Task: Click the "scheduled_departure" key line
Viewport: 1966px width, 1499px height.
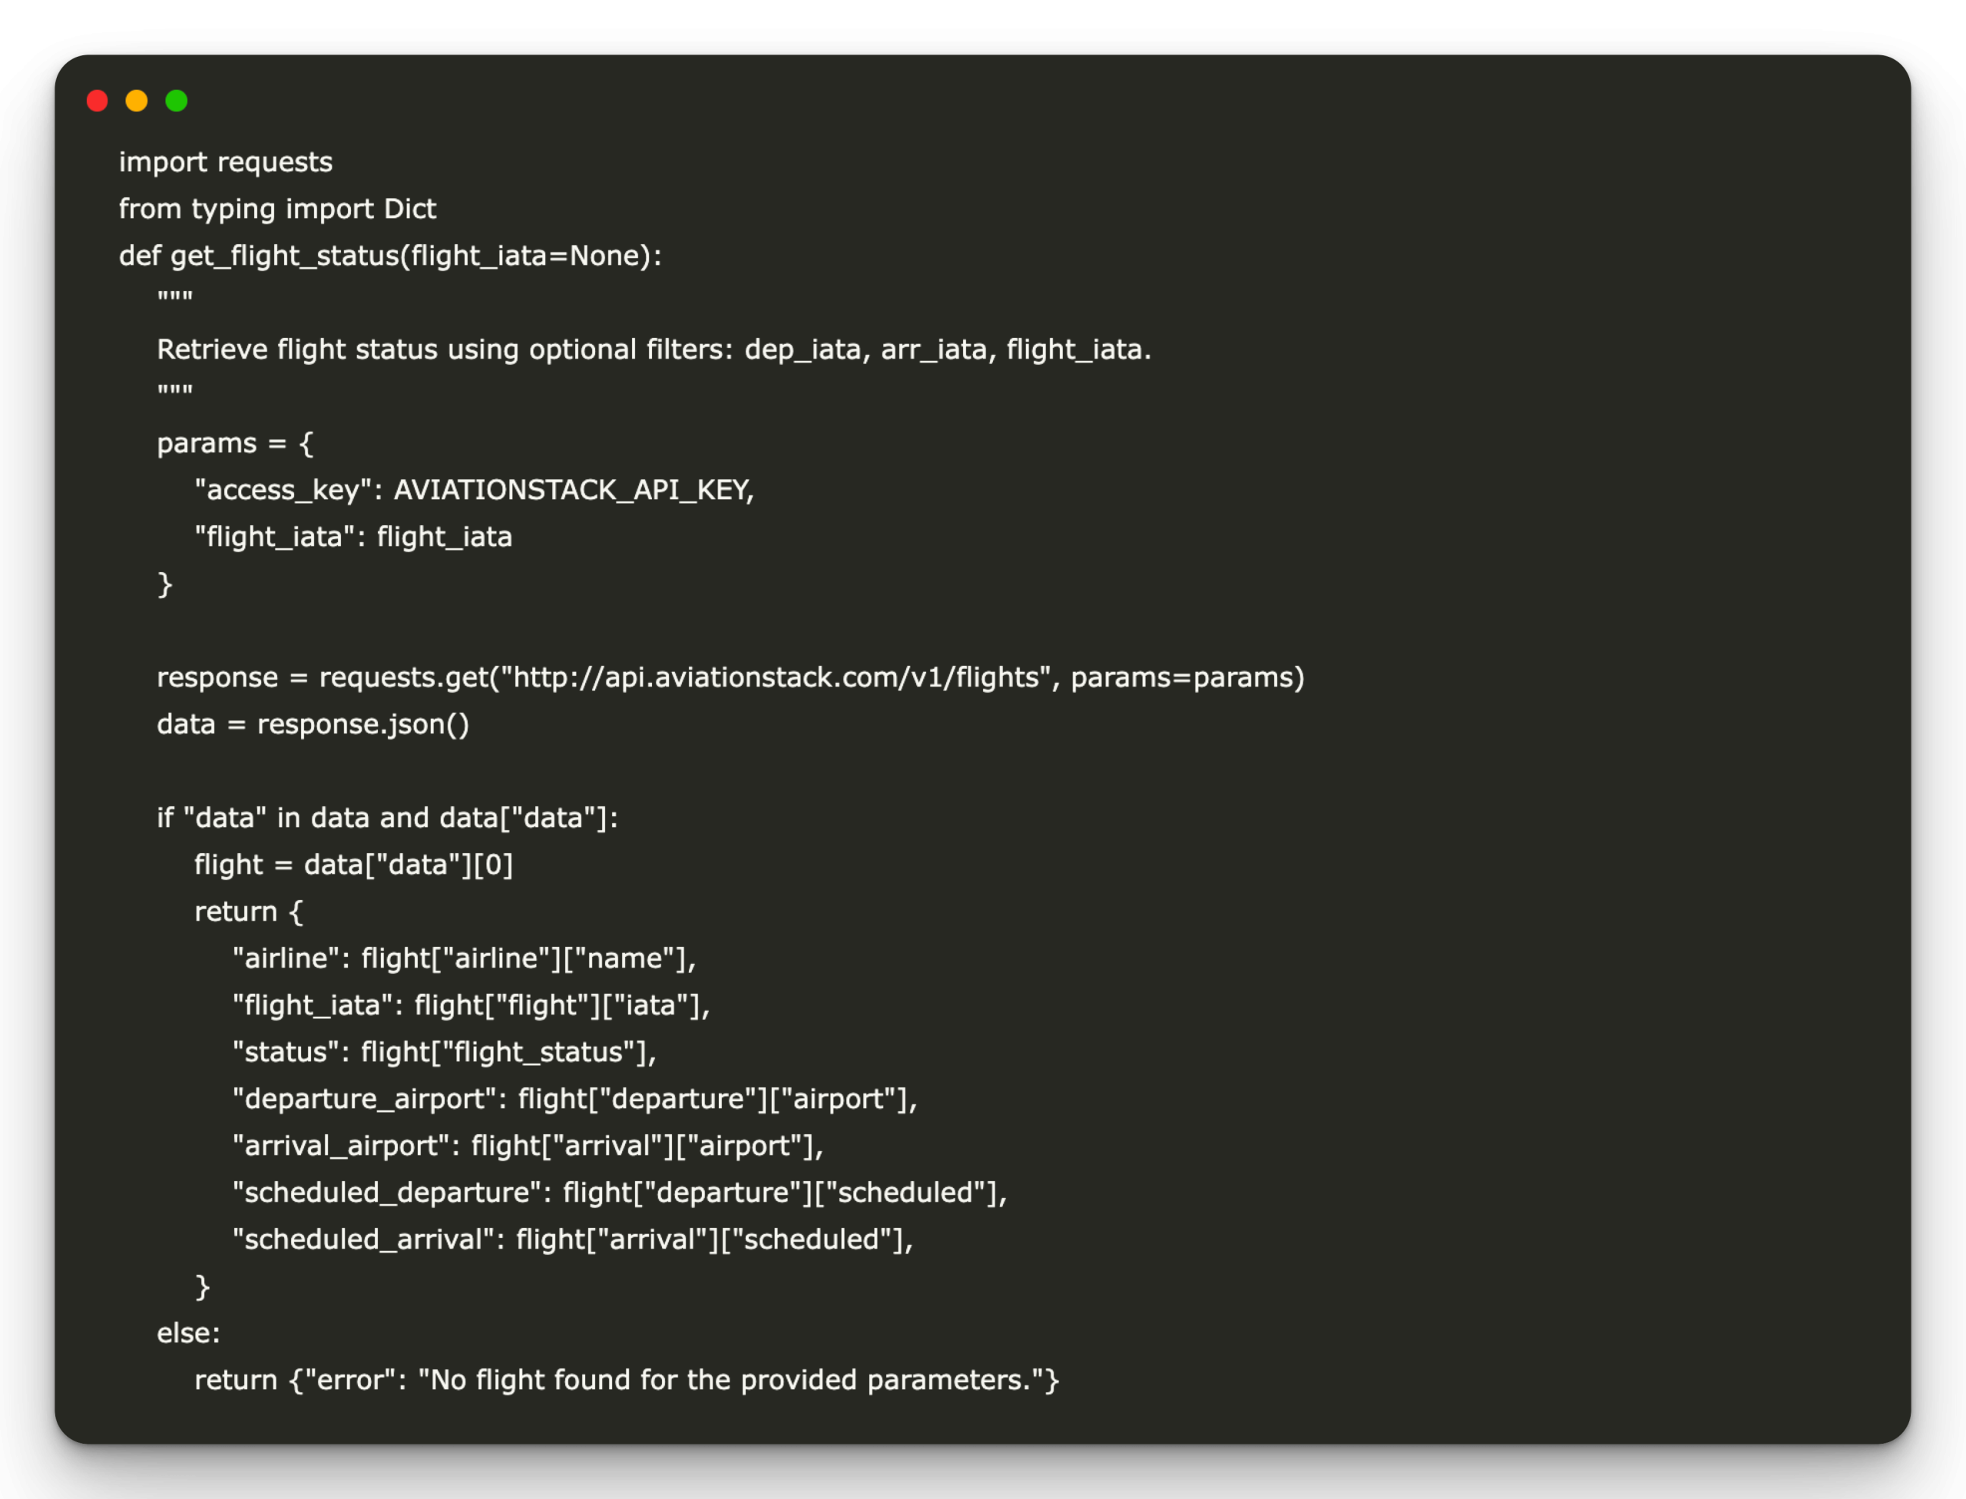Action: point(618,1192)
